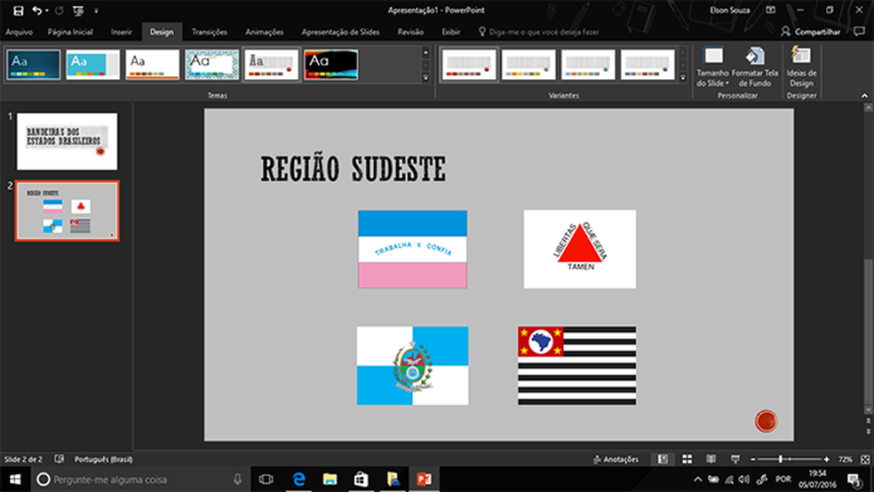Click the next slide double arrow
This screenshot has width=874, height=492.
point(868,432)
